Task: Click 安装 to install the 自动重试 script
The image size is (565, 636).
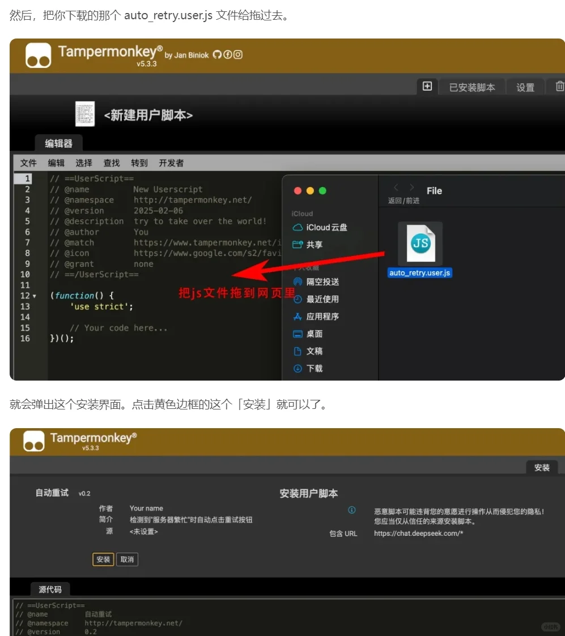Action: (x=103, y=559)
